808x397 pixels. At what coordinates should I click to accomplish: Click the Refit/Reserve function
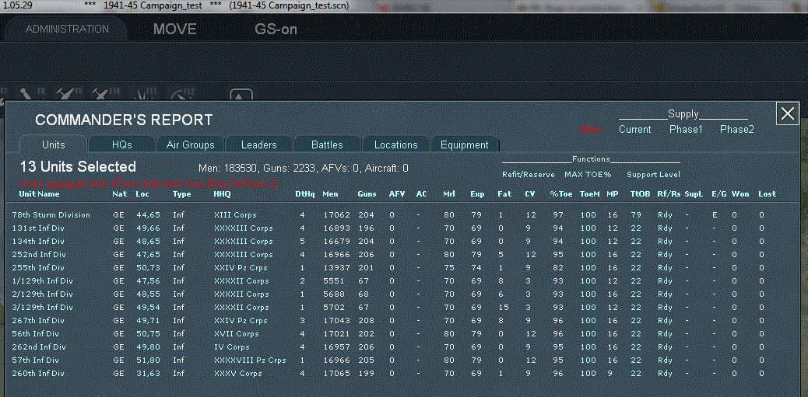pyautogui.click(x=529, y=174)
